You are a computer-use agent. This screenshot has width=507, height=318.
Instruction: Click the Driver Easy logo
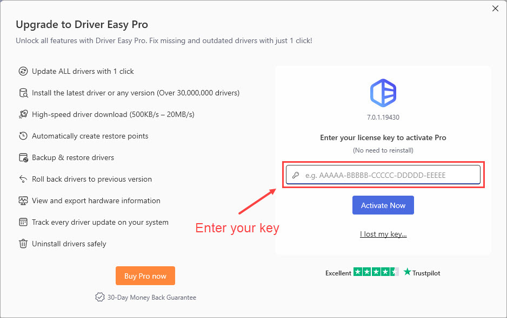[383, 93]
